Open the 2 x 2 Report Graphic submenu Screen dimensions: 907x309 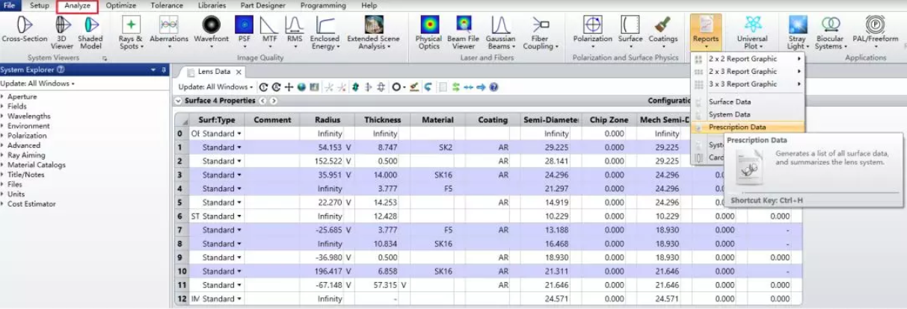click(x=742, y=59)
